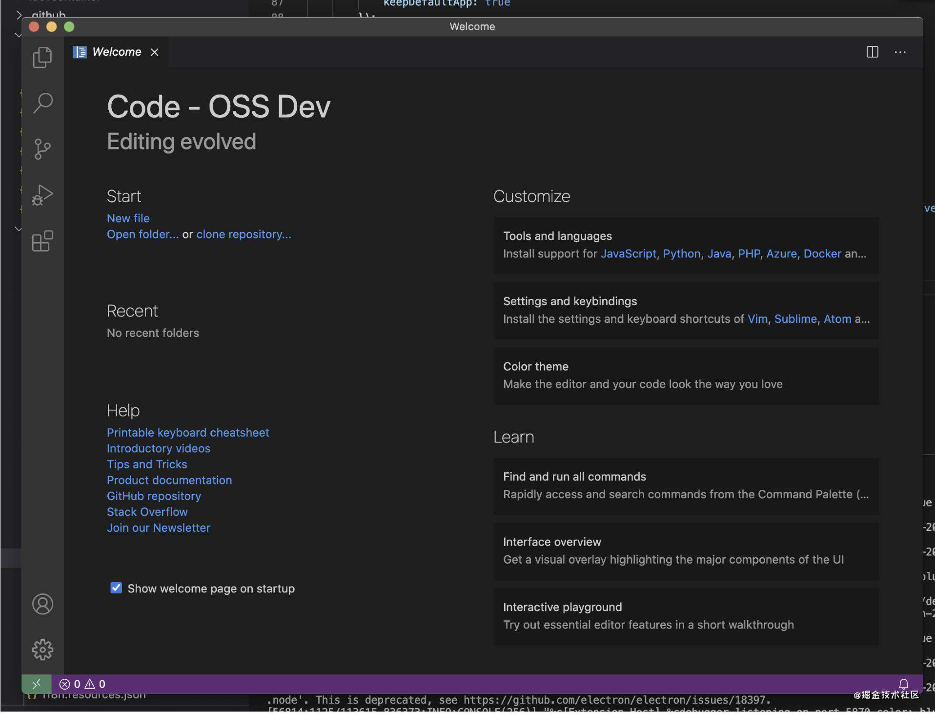Open the Interface overview card

click(x=686, y=551)
